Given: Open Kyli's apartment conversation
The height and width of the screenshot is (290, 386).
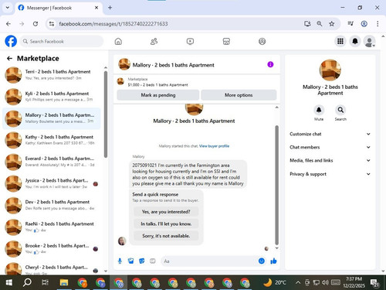Looking at the screenshot, I should [52, 97].
